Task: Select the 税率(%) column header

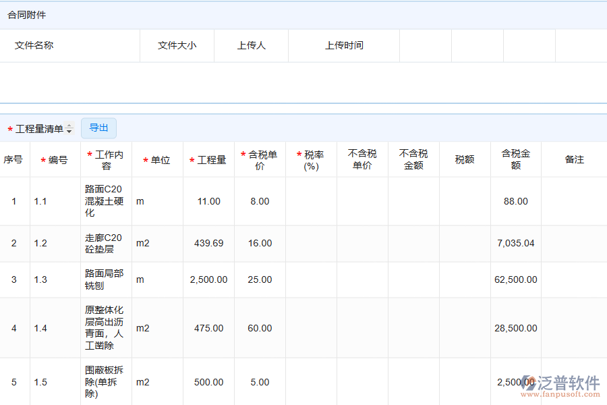Action: coord(311,159)
